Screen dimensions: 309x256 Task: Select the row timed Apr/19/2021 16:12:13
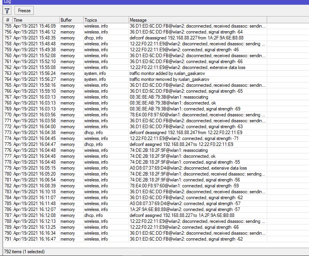point(135,221)
